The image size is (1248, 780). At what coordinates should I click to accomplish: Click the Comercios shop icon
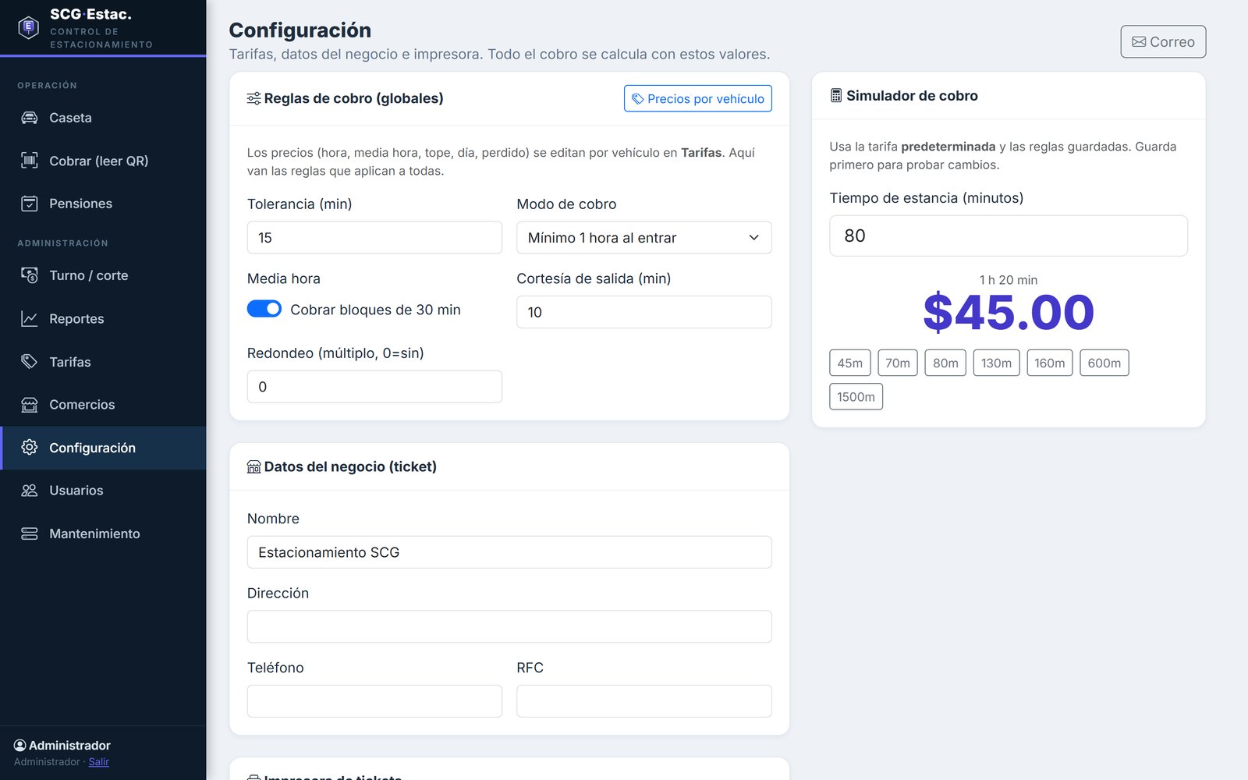point(29,404)
